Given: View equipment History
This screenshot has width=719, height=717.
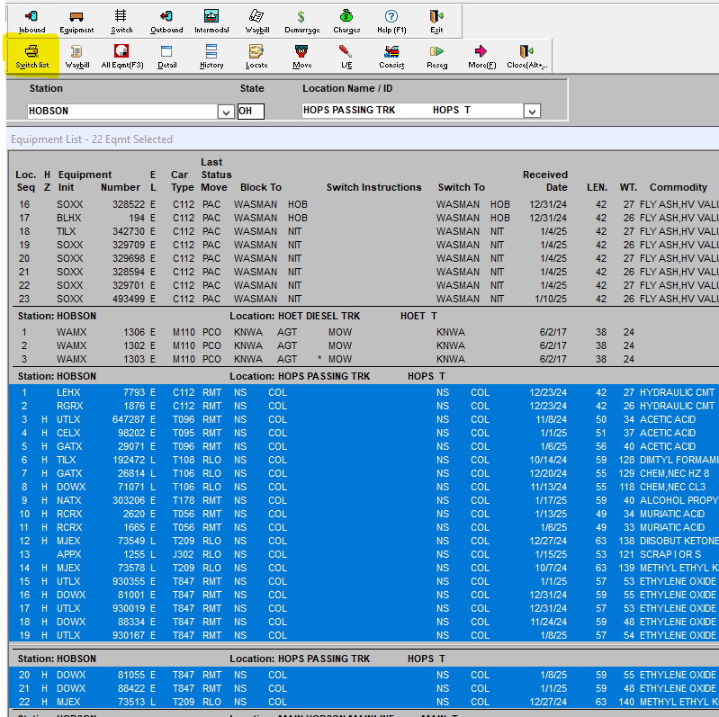Looking at the screenshot, I should [211, 57].
